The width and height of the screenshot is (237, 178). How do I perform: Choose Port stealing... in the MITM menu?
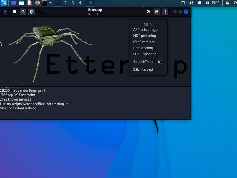coord(144,48)
